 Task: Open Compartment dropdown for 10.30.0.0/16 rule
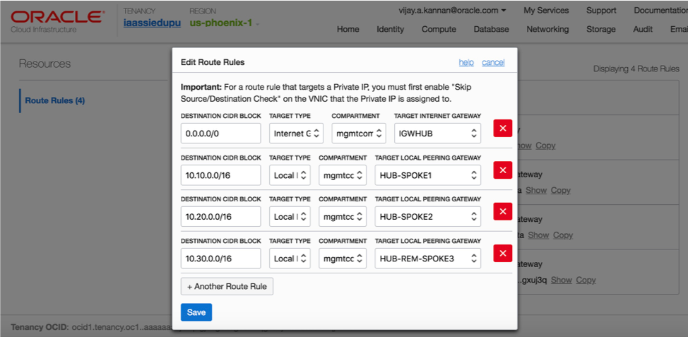point(343,259)
